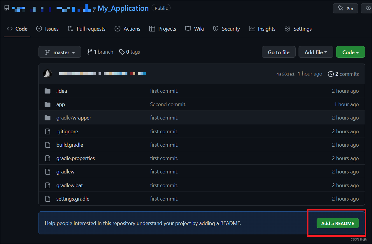
Task: Open commit hash 4a681a1
Action: click(x=285, y=74)
